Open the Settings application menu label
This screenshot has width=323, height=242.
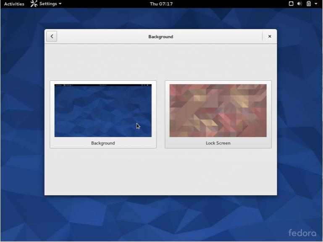pos(48,4)
